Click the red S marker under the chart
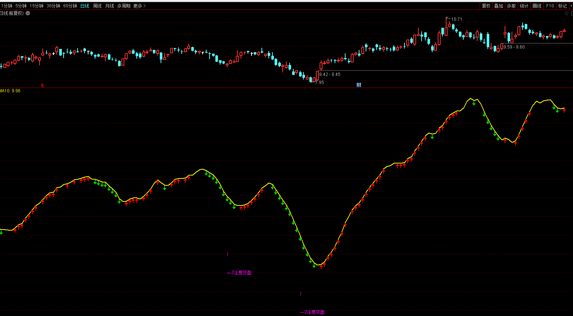 tap(42, 85)
